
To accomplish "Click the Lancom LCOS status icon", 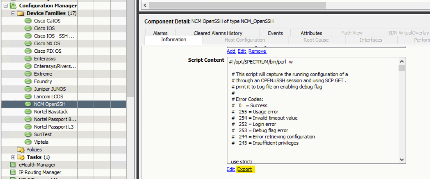I will [x=28, y=97].
